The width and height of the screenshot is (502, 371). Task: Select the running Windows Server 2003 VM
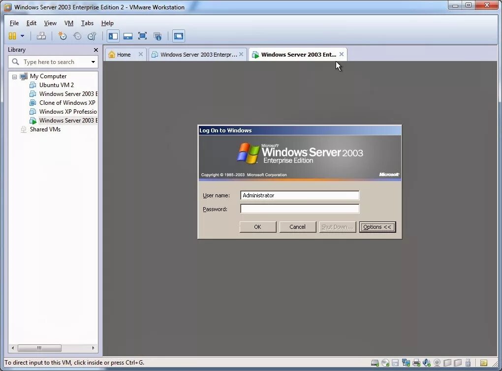click(68, 121)
